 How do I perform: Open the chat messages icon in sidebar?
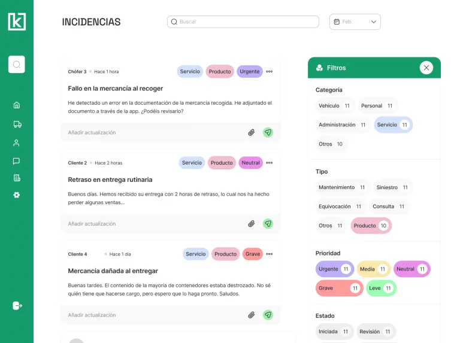click(16, 161)
